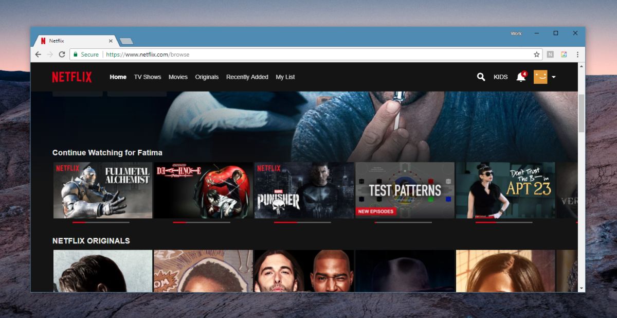This screenshot has width=617, height=318.
Task: Reload the page using the refresh icon
Action: [x=62, y=54]
